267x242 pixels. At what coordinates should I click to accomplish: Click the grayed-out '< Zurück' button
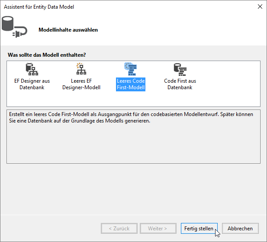pos(119,228)
